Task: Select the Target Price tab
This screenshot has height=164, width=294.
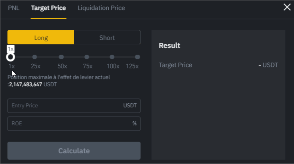Action: [49, 8]
